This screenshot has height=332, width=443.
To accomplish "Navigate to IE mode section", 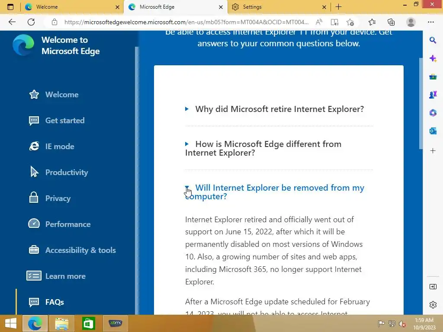I will 52,147.
